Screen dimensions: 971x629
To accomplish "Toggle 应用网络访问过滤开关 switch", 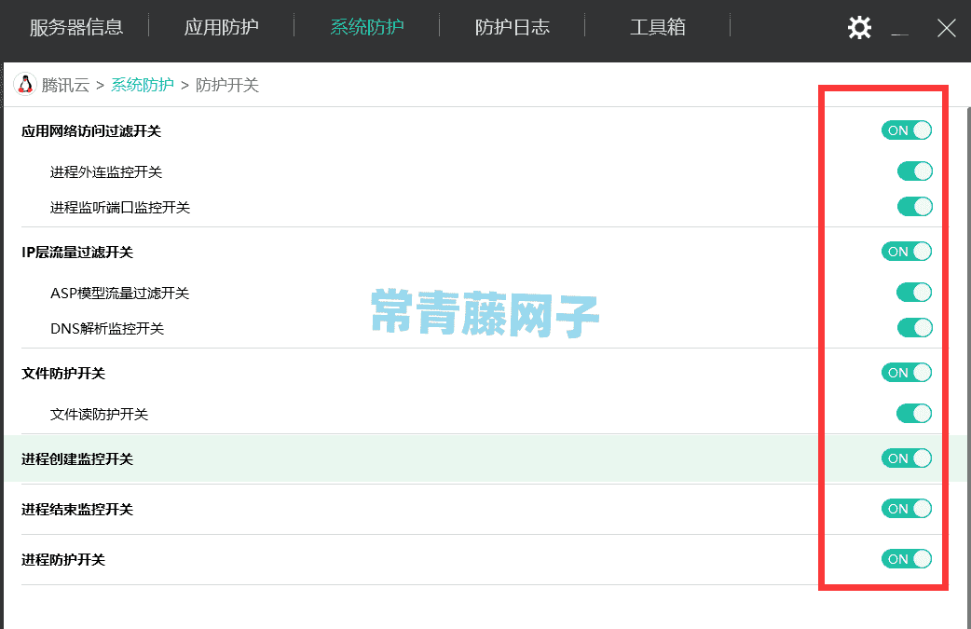I will [x=907, y=130].
